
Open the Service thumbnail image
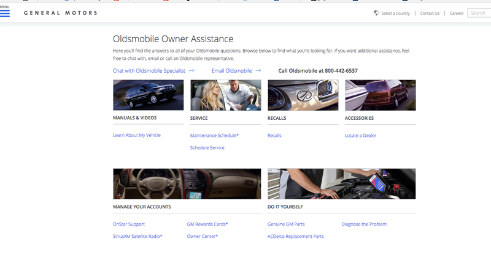[226, 95]
